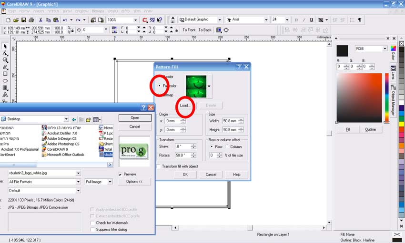Click Help in the Pattern Fill dialog
This screenshot has height=243, width=405.
click(x=237, y=175)
